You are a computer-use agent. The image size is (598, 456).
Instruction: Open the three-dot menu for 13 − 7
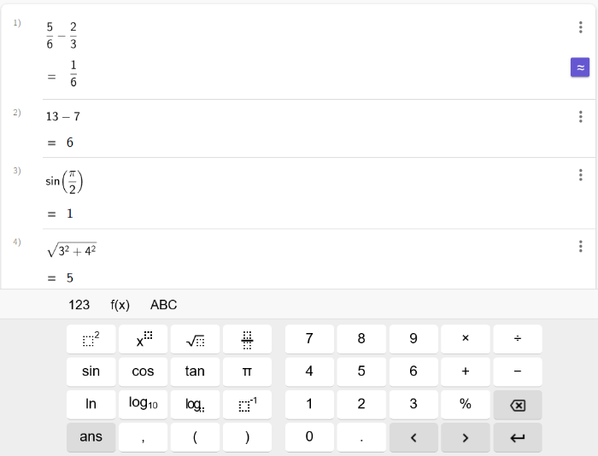click(580, 116)
